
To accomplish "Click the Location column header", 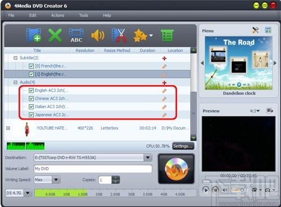I will [x=175, y=50].
